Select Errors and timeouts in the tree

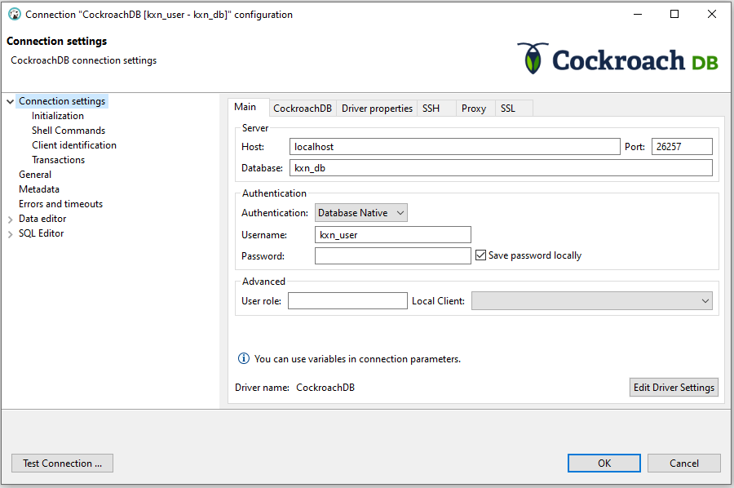coord(60,204)
